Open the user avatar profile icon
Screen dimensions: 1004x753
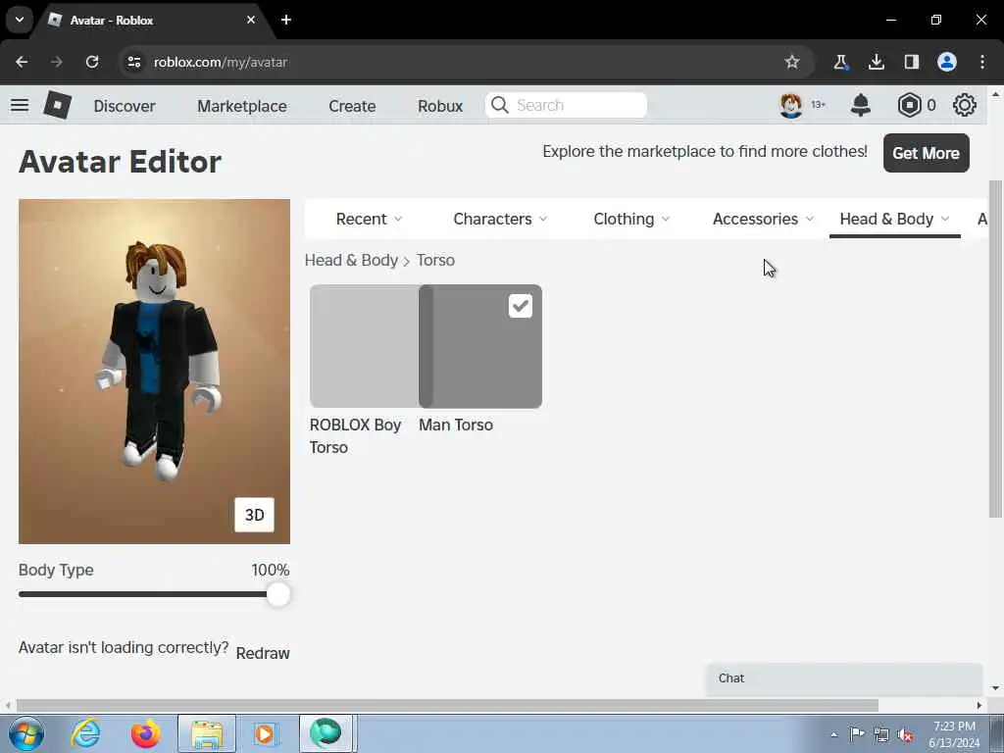[791, 105]
